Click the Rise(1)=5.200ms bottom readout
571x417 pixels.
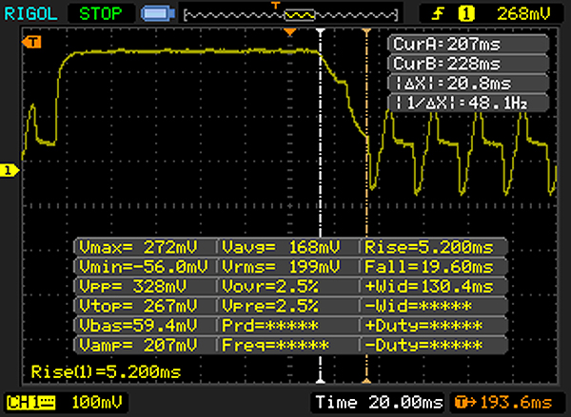tap(106, 372)
